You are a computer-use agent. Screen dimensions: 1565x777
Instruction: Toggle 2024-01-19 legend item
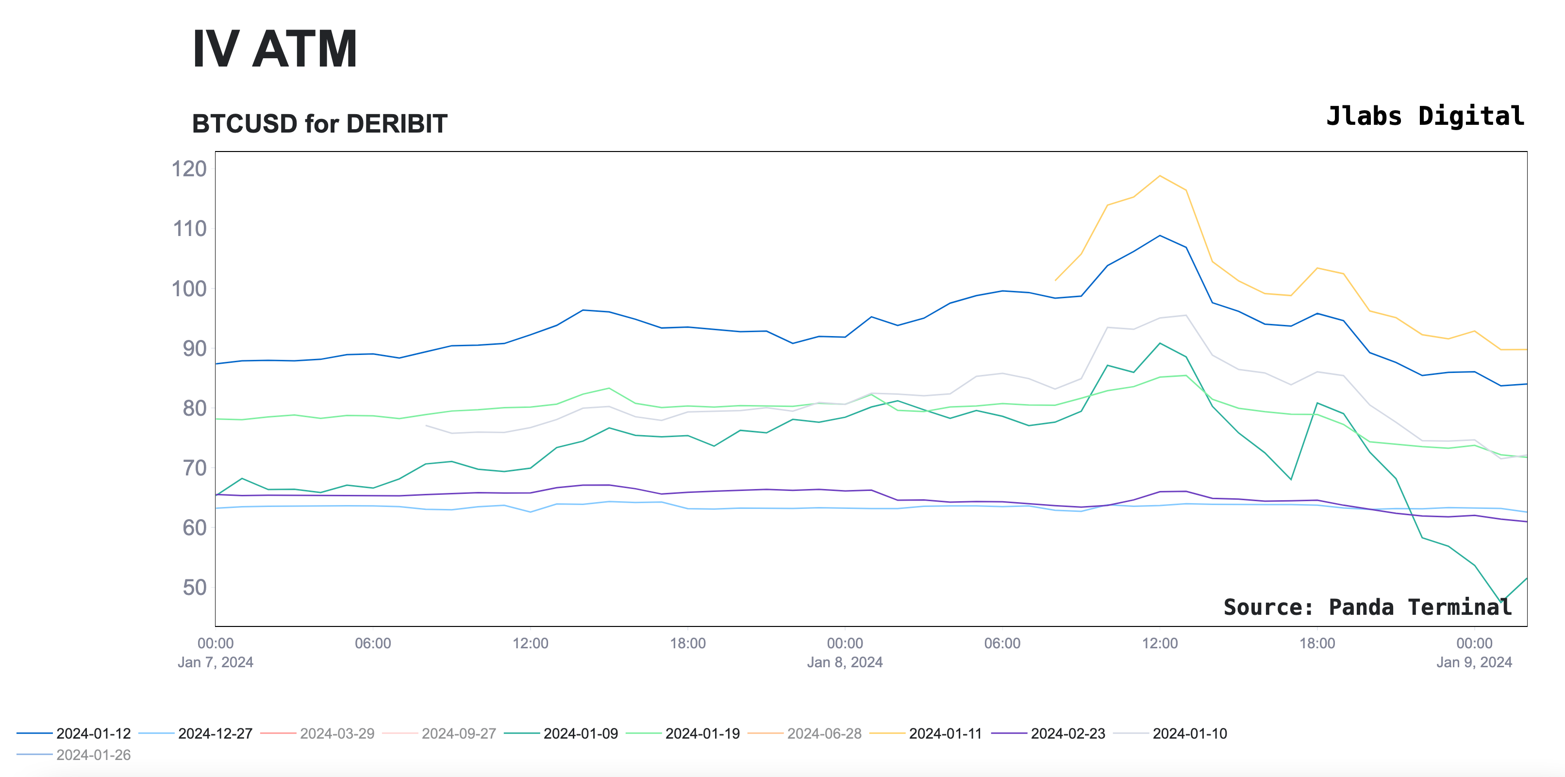(702, 733)
